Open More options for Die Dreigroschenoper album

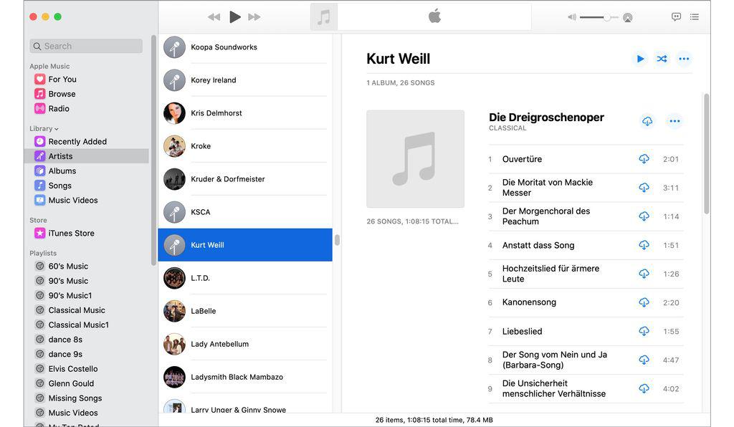pyautogui.click(x=675, y=122)
